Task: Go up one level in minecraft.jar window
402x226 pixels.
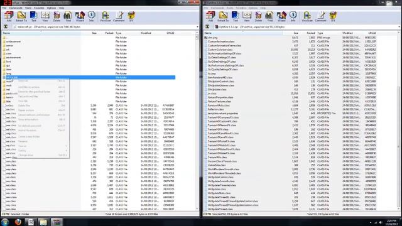Action: coord(6,26)
